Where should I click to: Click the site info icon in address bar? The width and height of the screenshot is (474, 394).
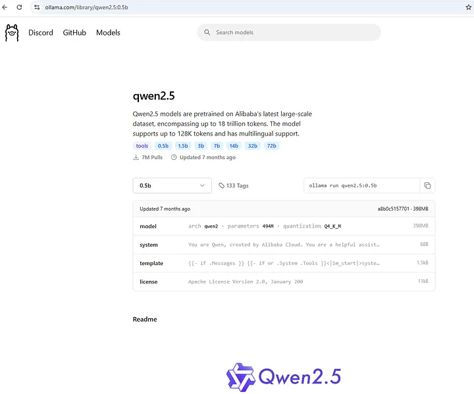[x=37, y=7]
